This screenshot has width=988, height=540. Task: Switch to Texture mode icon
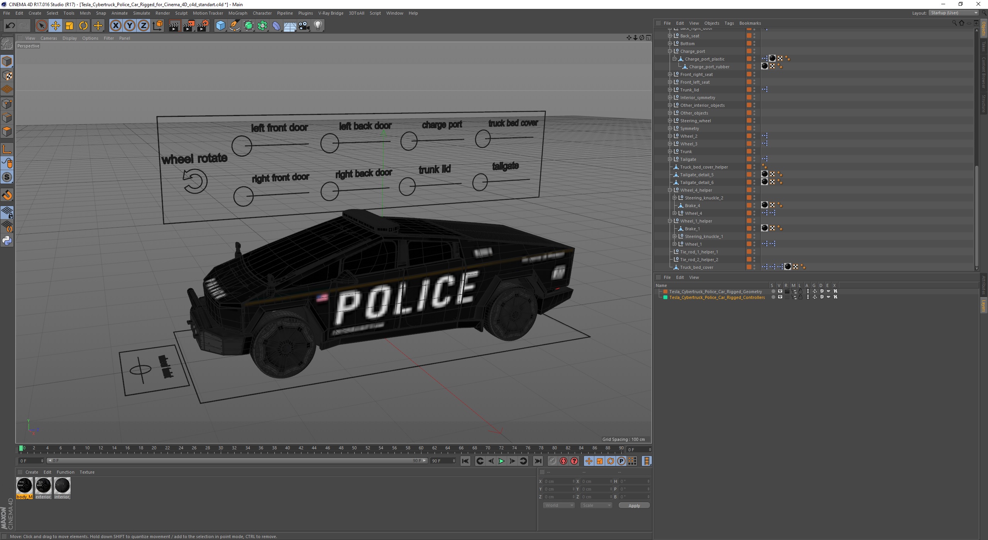click(7, 76)
